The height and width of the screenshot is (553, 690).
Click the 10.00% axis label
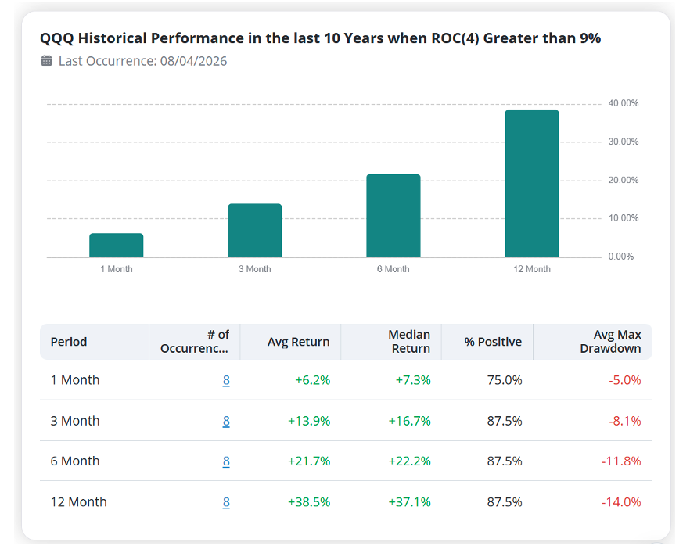(623, 218)
